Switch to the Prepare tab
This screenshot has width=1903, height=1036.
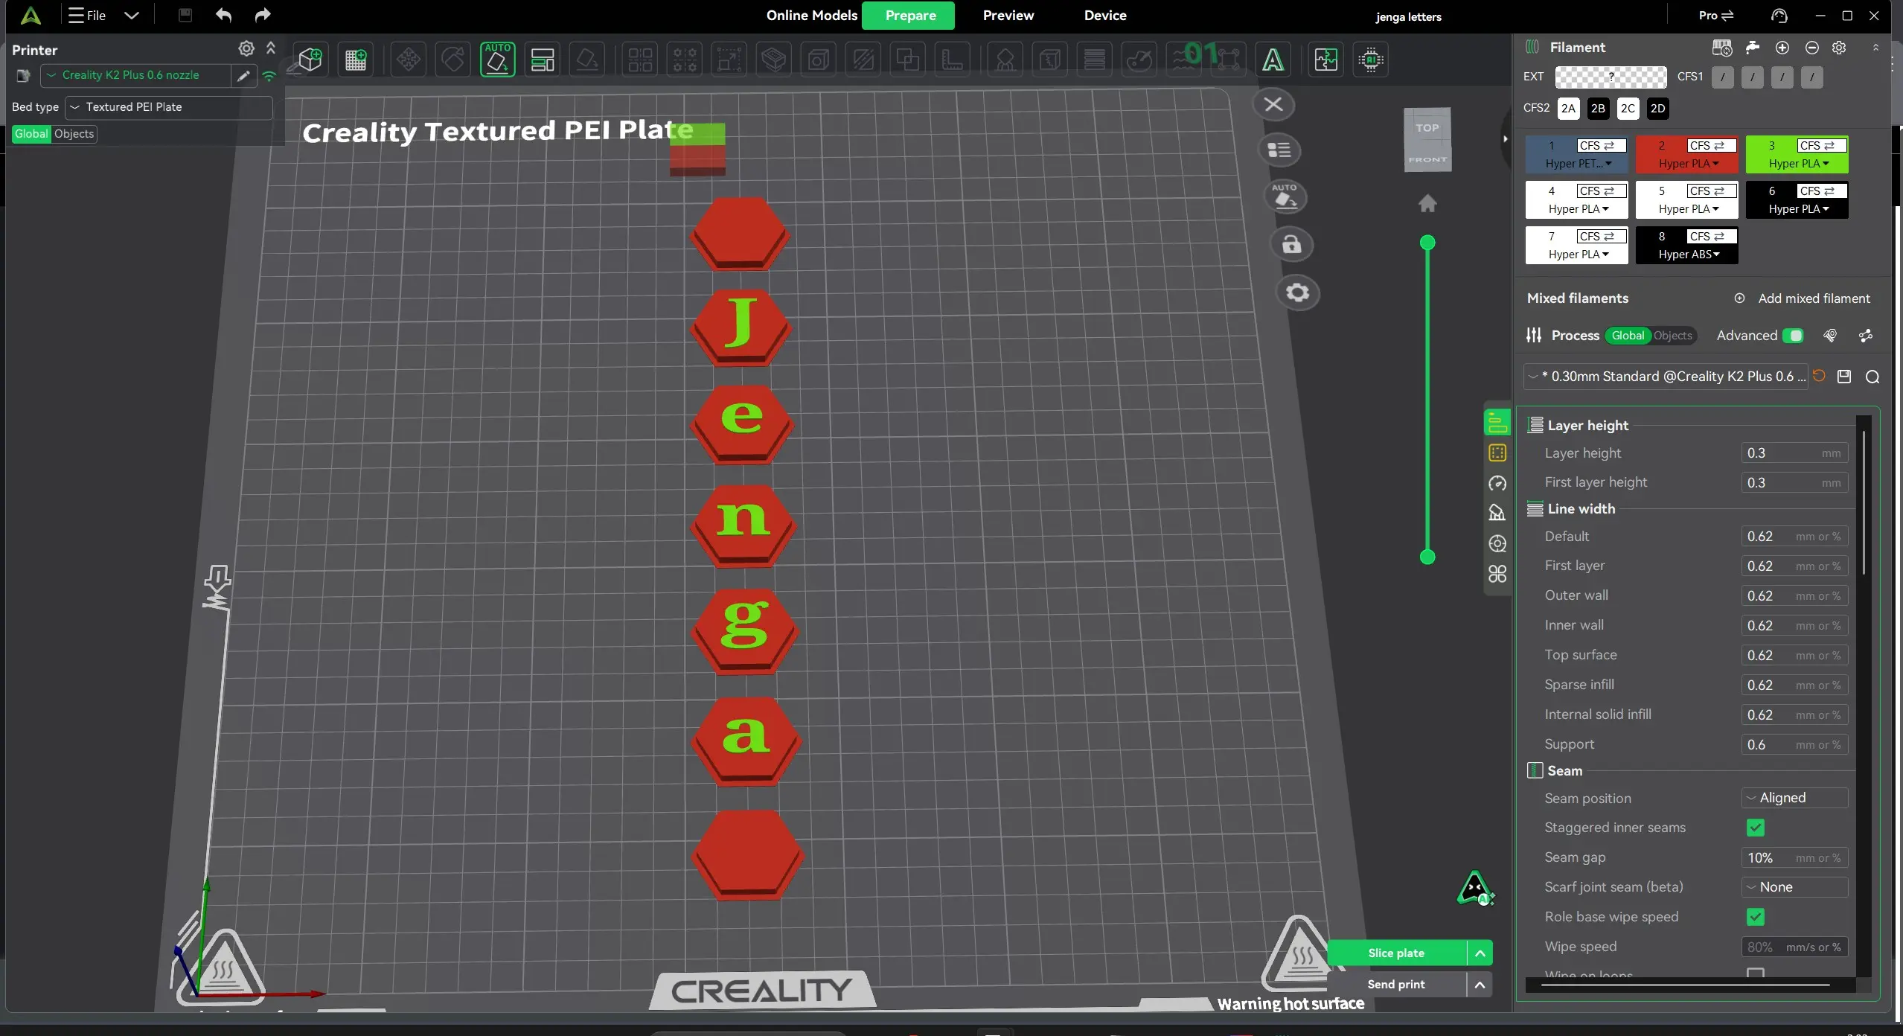909,15
